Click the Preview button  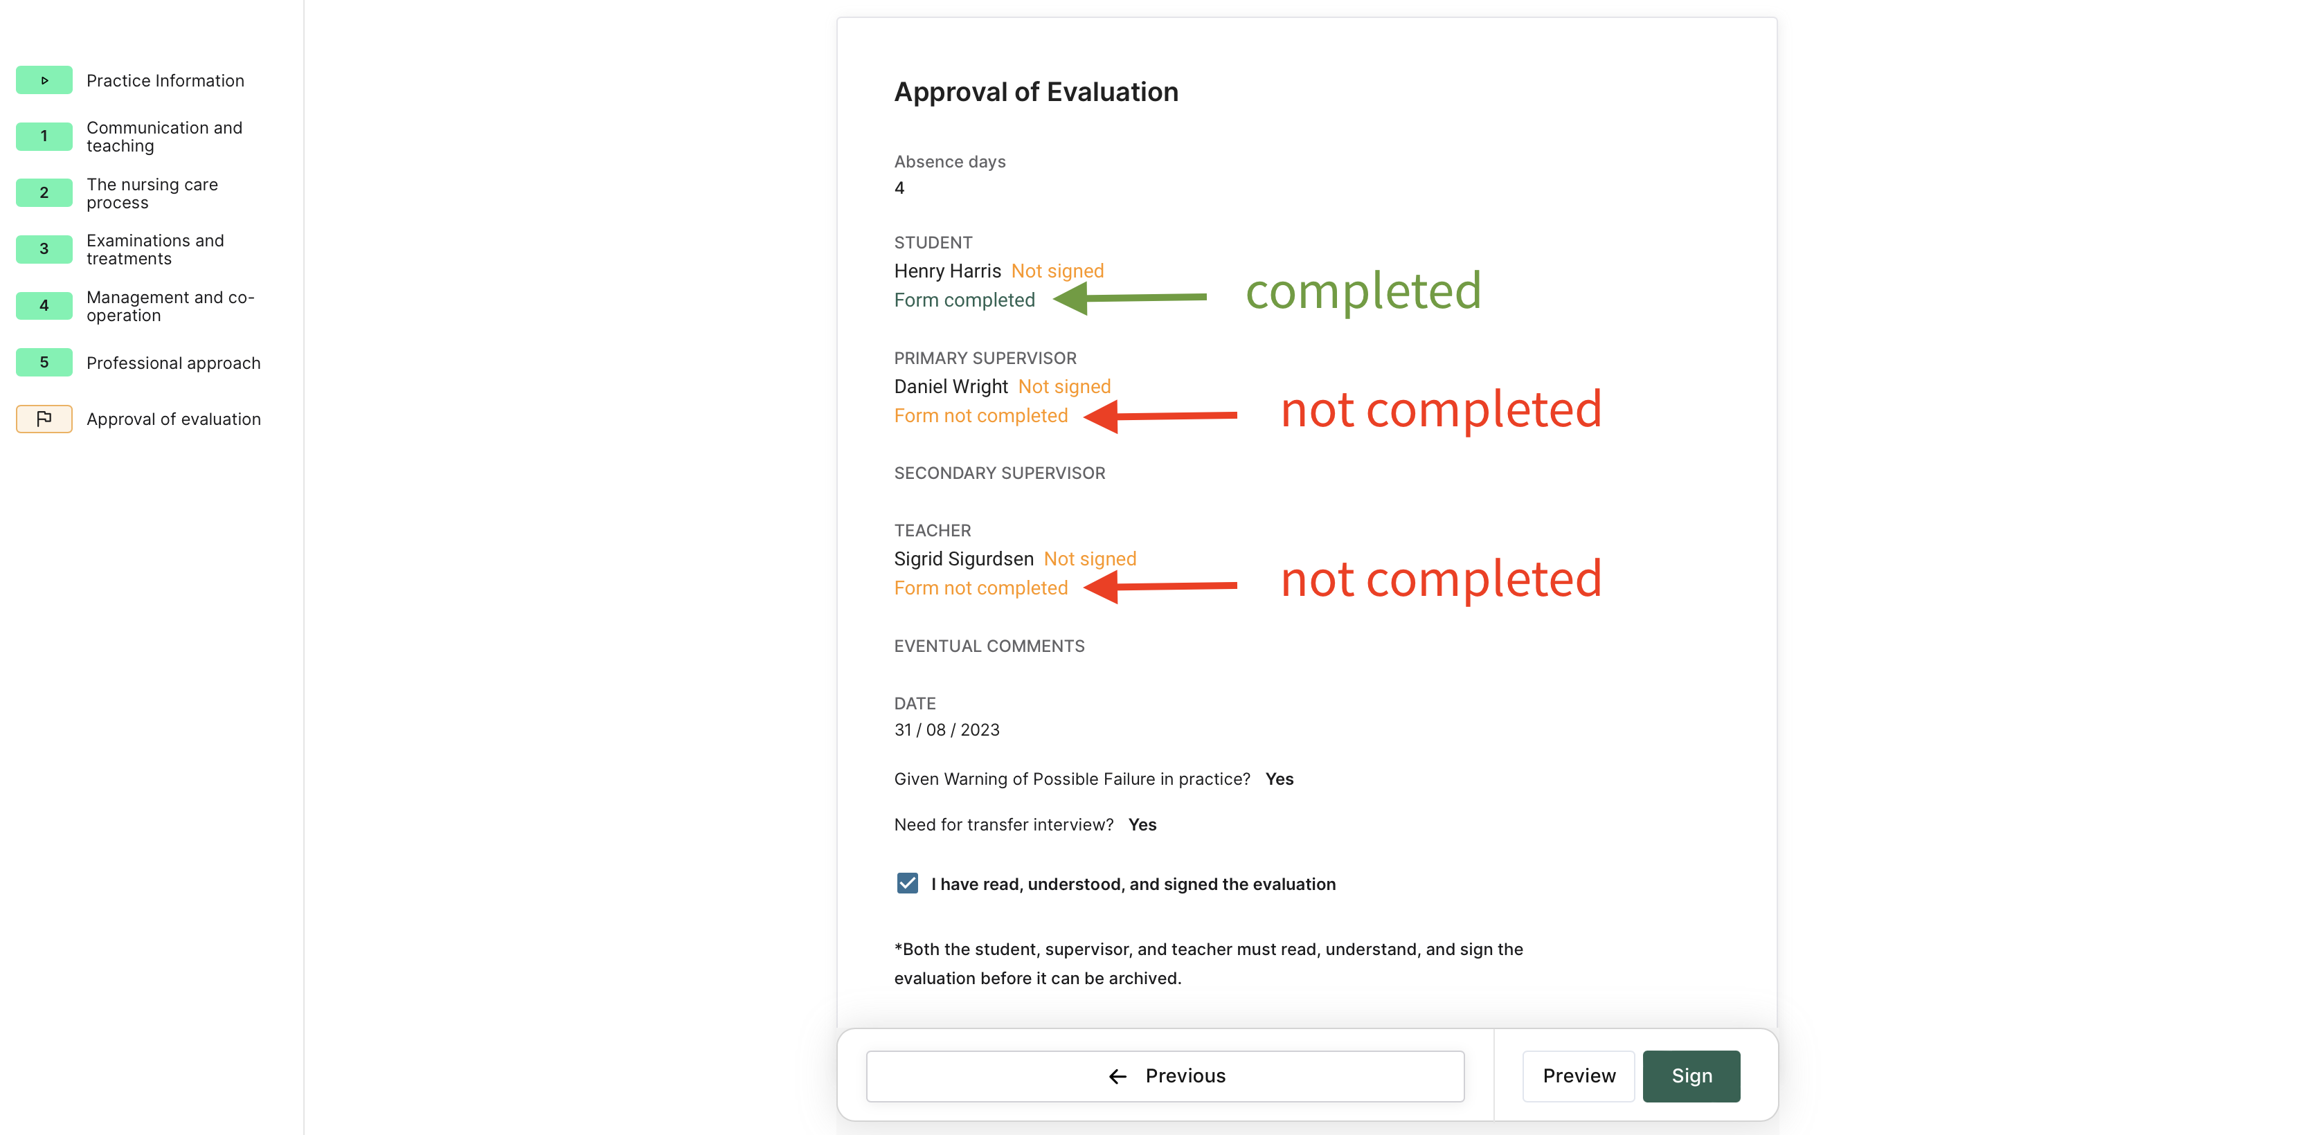click(x=1578, y=1076)
